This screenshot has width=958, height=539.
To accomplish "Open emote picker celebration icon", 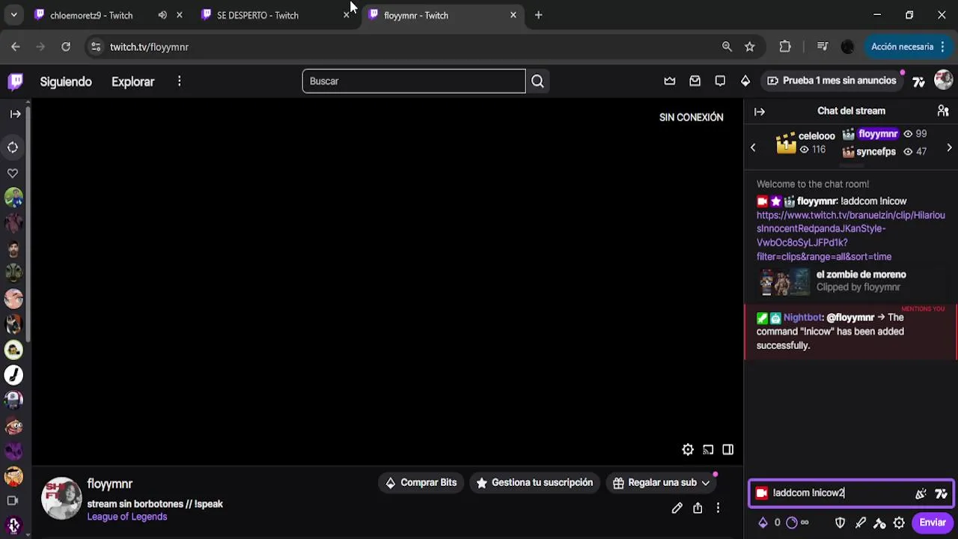I will pyautogui.click(x=921, y=493).
